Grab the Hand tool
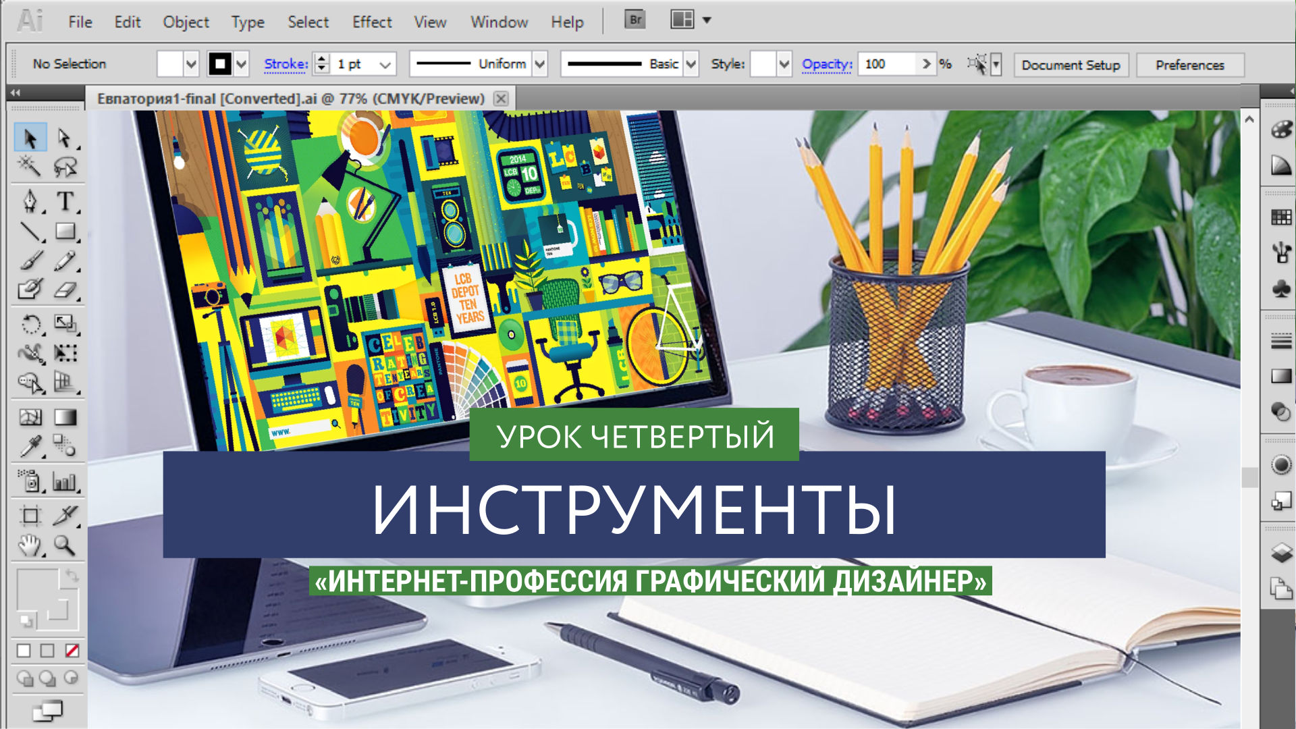1296x729 pixels. [x=28, y=545]
